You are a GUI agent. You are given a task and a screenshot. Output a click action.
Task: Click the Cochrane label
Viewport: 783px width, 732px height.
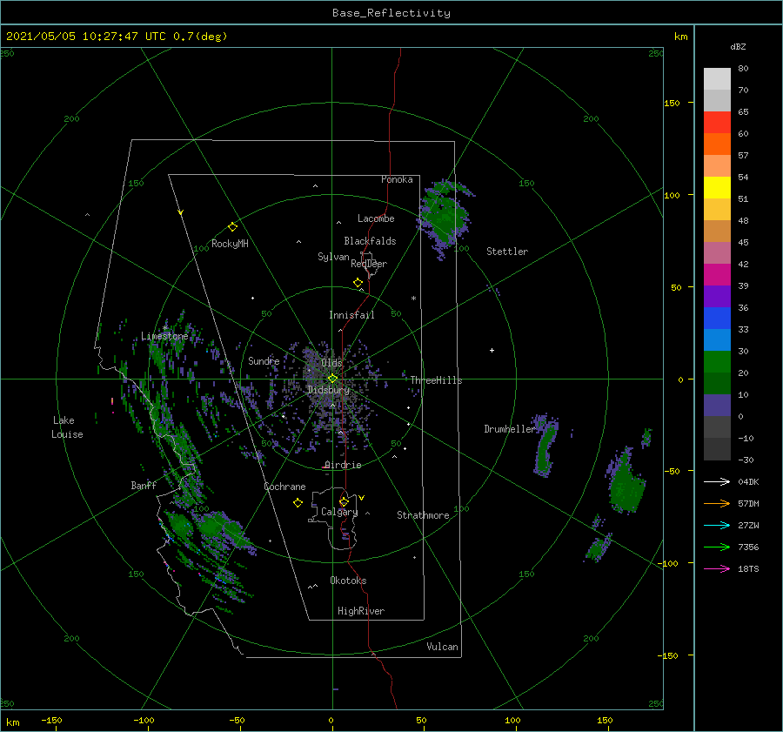(x=284, y=487)
